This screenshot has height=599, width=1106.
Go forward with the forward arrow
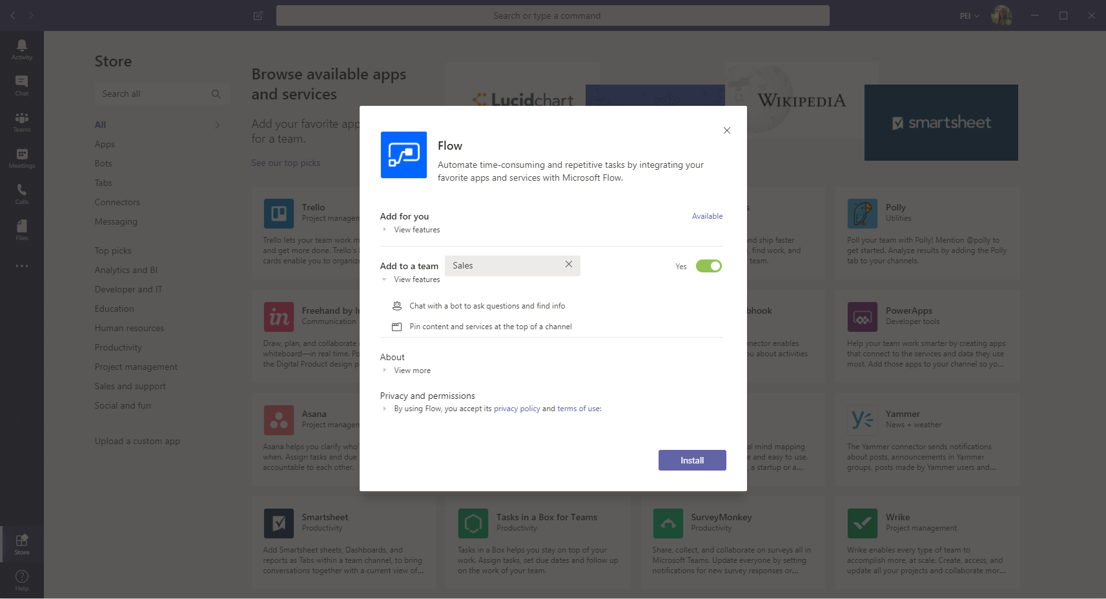click(x=31, y=15)
